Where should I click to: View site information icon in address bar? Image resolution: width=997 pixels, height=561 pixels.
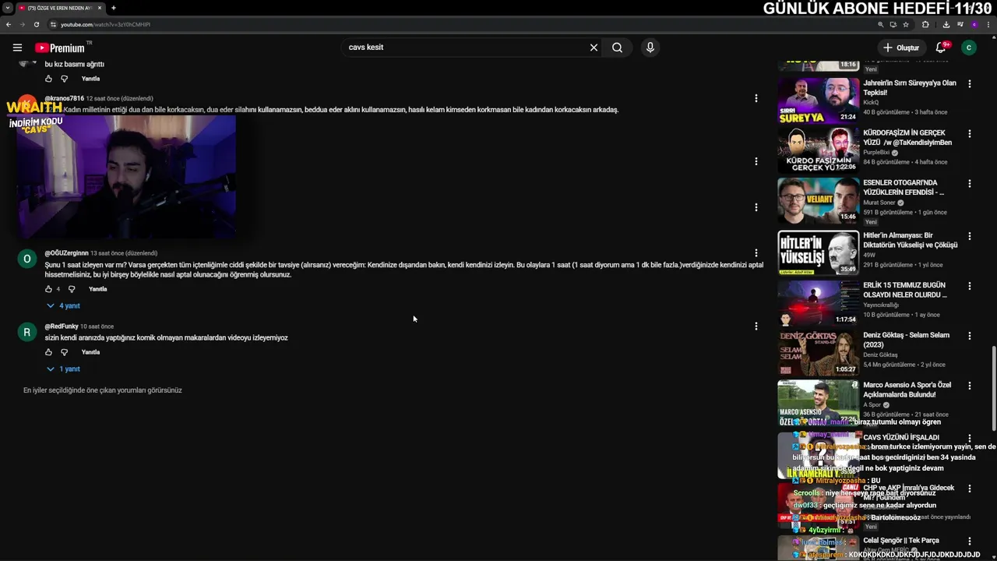click(x=53, y=24)
